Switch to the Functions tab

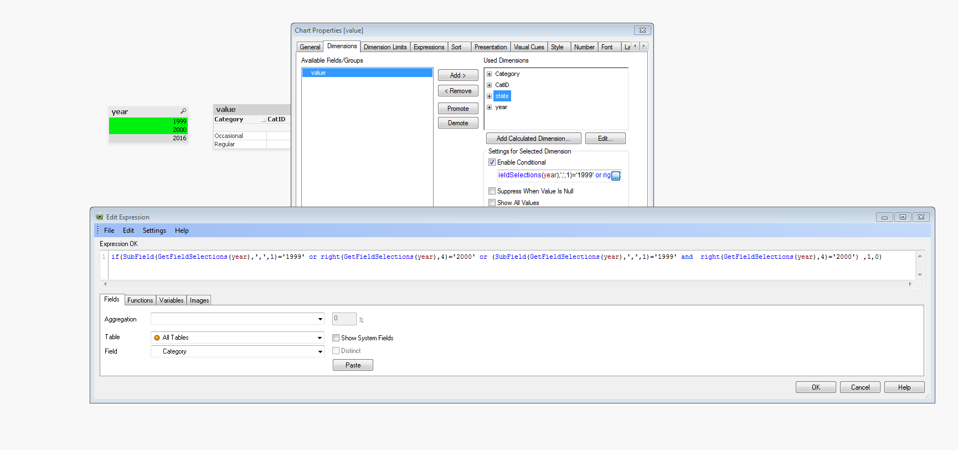point(140,300)
